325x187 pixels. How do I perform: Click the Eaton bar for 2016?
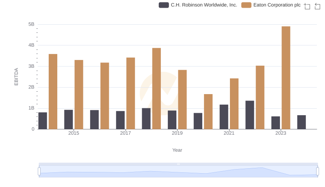click(105, 96)
